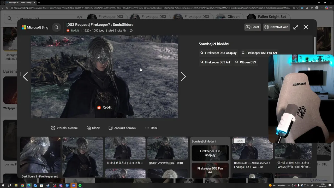Open the taskbar notification center icon
The image size is (334, 188).
pos(330,185)
